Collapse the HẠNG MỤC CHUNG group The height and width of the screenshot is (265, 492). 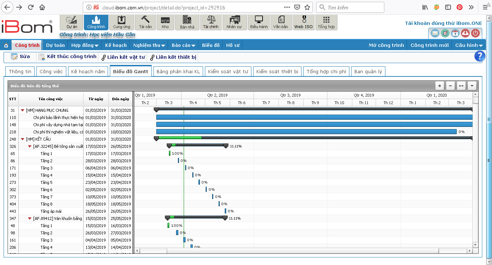point(23,110)
